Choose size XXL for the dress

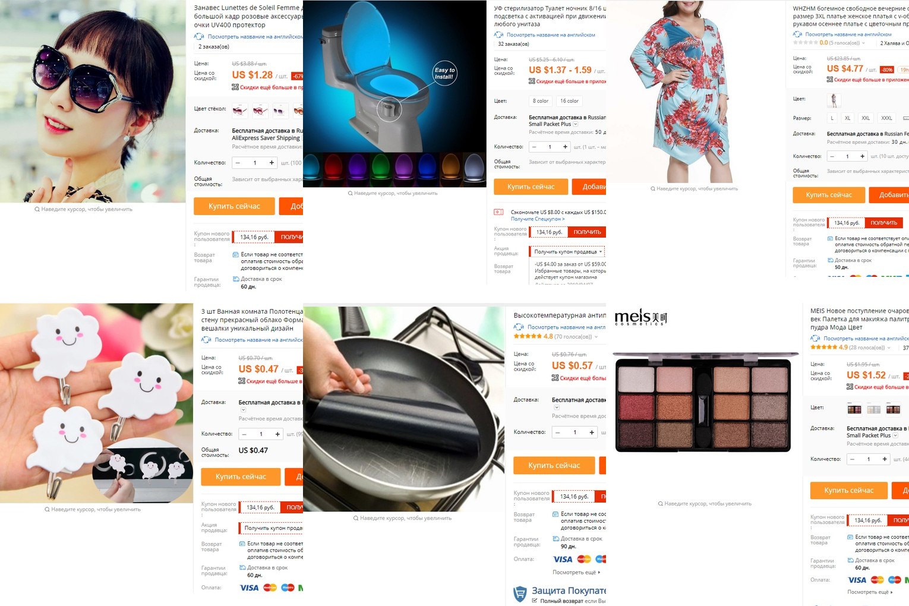point(866,118)
